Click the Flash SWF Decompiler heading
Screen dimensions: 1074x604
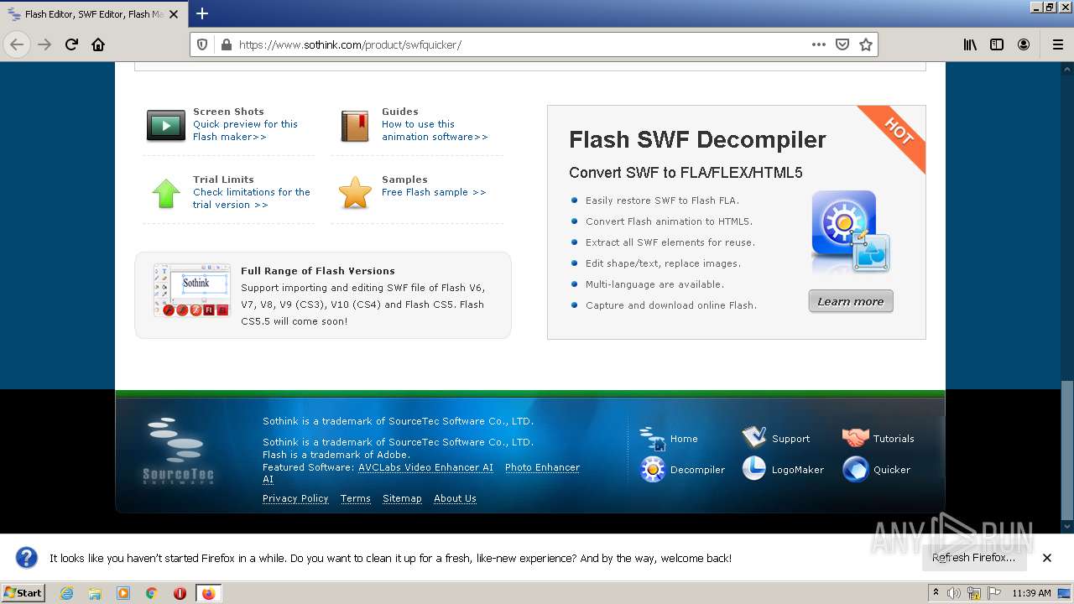(x=697, y=139)
